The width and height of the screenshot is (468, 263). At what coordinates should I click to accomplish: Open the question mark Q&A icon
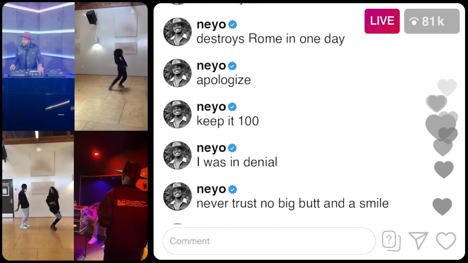391,241
